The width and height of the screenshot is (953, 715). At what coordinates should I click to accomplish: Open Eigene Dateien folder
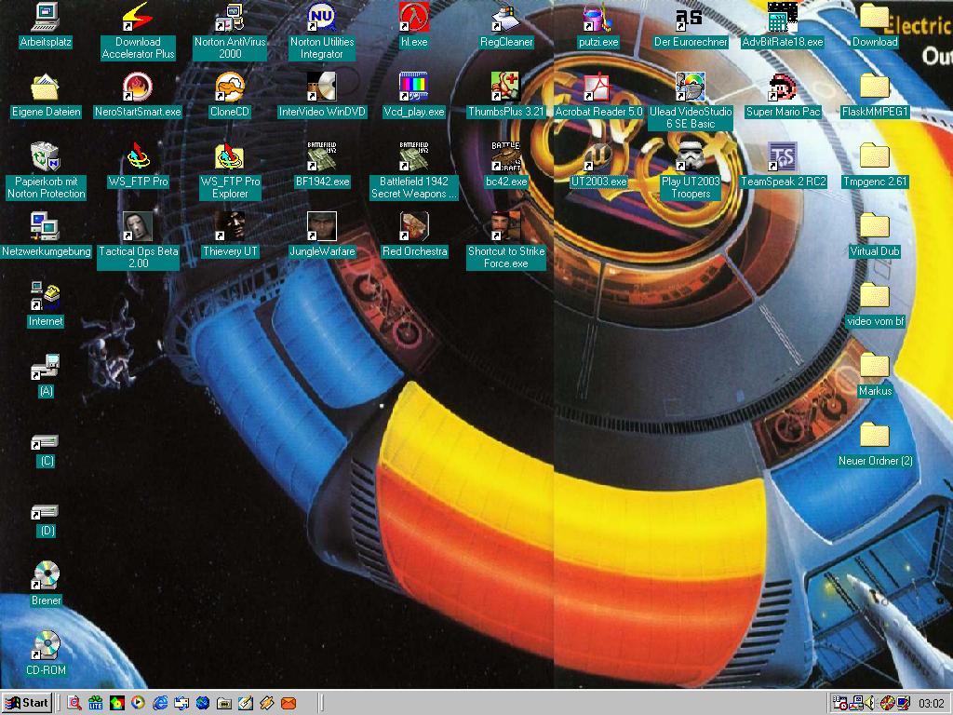point(46,96)
